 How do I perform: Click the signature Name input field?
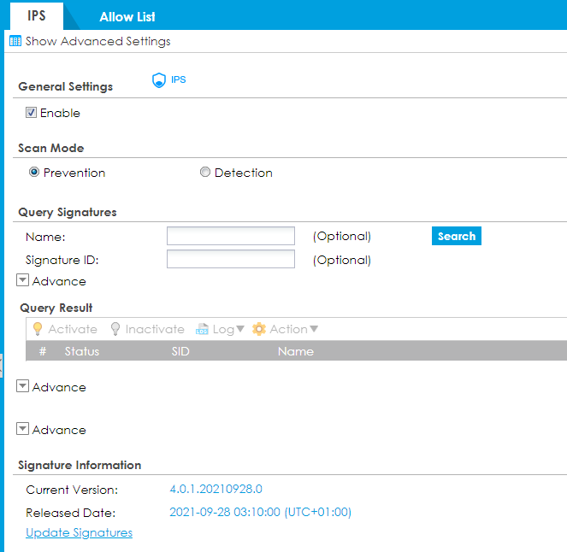point(230,236)
